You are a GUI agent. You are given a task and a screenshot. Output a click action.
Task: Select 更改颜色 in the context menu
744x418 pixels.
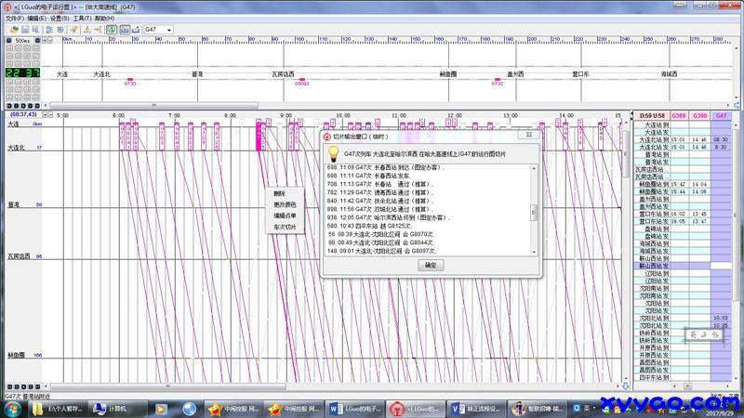[x=285, y=204]
